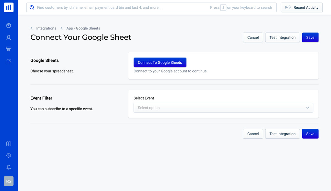Click the storefront icon in sidebar

(9, 49)
